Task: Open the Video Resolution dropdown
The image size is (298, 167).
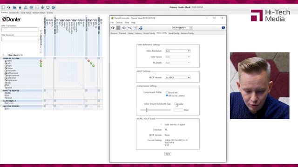Action: pyautogui.click(x=177, y=51)
